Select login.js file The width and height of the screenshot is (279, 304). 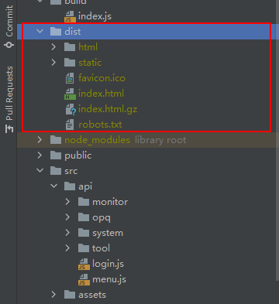tap(108, 264)
